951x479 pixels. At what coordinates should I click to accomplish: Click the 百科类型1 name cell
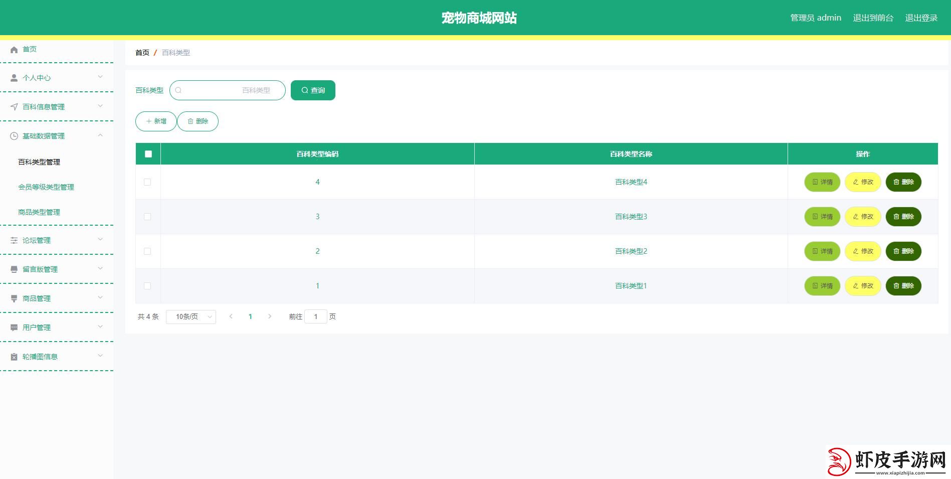click(x=631, y=286)
